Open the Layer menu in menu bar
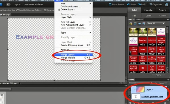Image resolution: width=170 pixels, height=104 pixels. (x=59, y=1)
